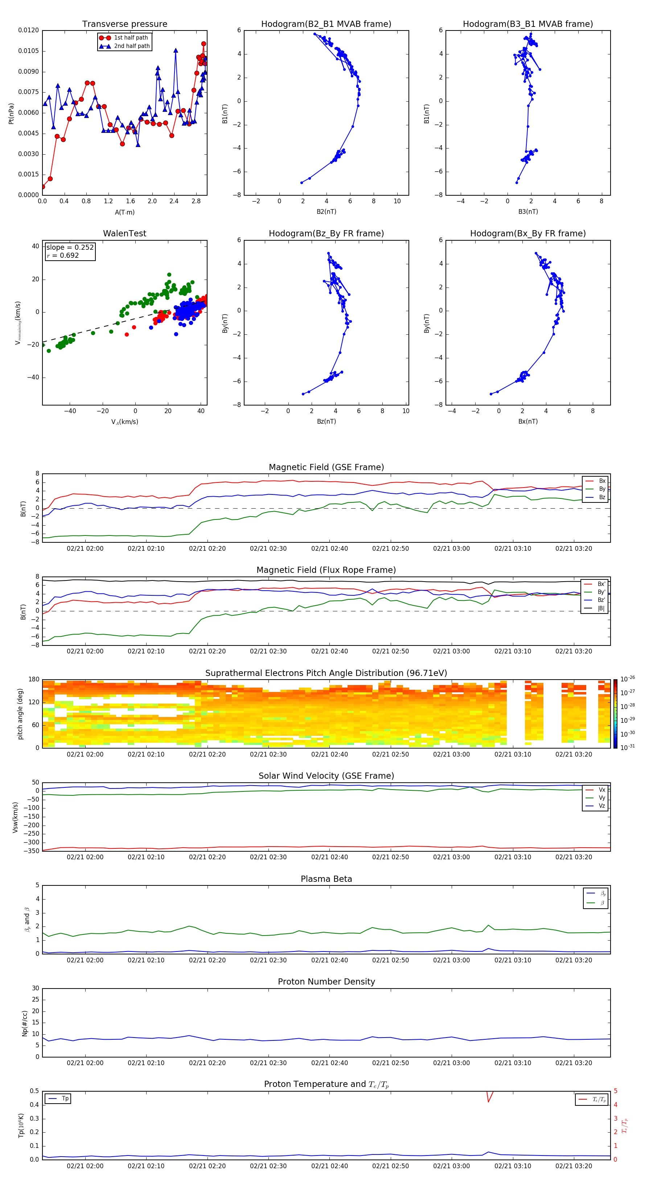This screenshot has width=653, height=1198.
Task: Select 'Bz' in the GSE Frame legend
Action: pyautogui.click(x=596, y=497)
